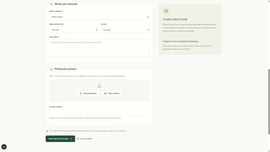Click Send report for review button
This screenshot has width=270, height=152.
coord(60,139)
